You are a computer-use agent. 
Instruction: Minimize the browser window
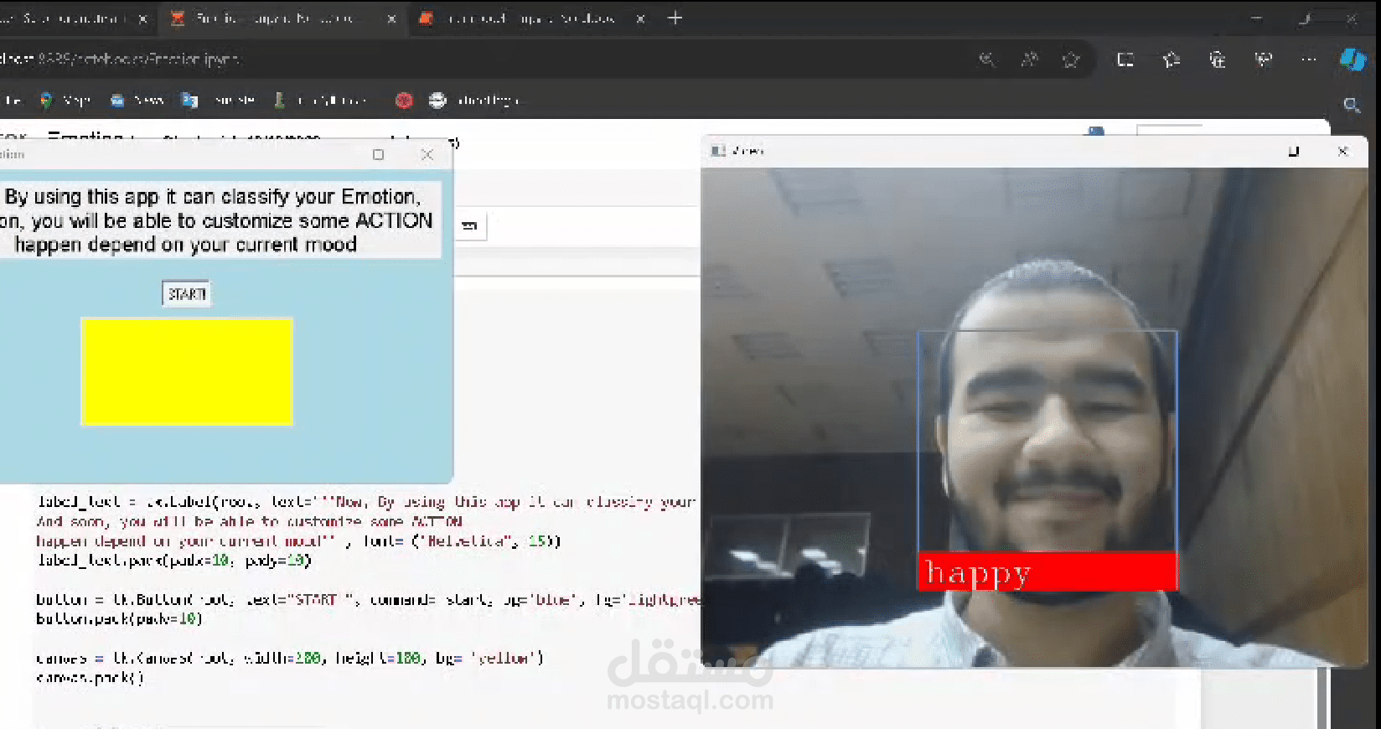1256,18
